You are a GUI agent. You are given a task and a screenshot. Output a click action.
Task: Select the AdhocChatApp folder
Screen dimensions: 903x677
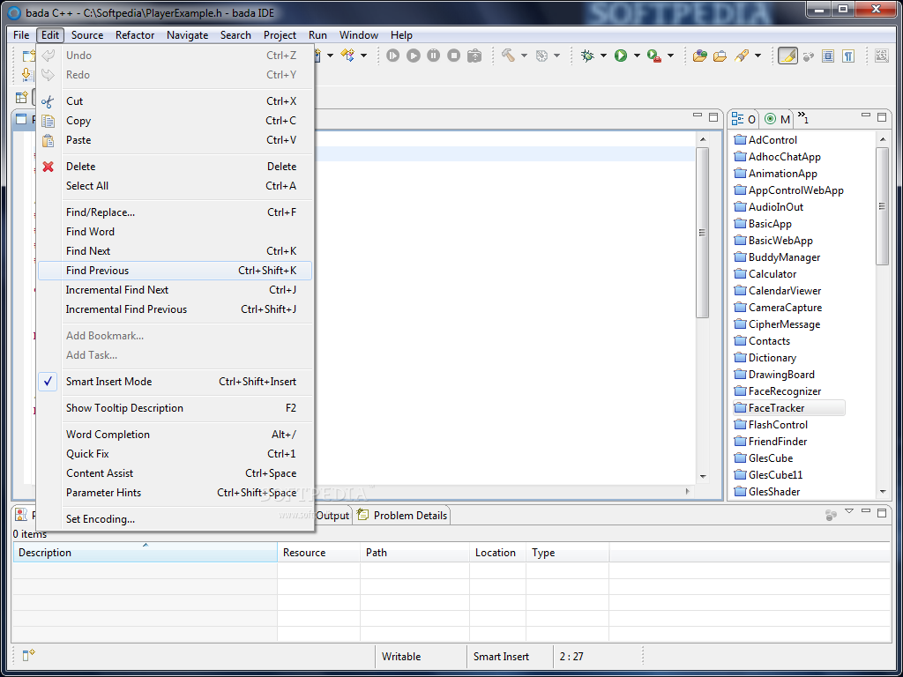point(777,157)
